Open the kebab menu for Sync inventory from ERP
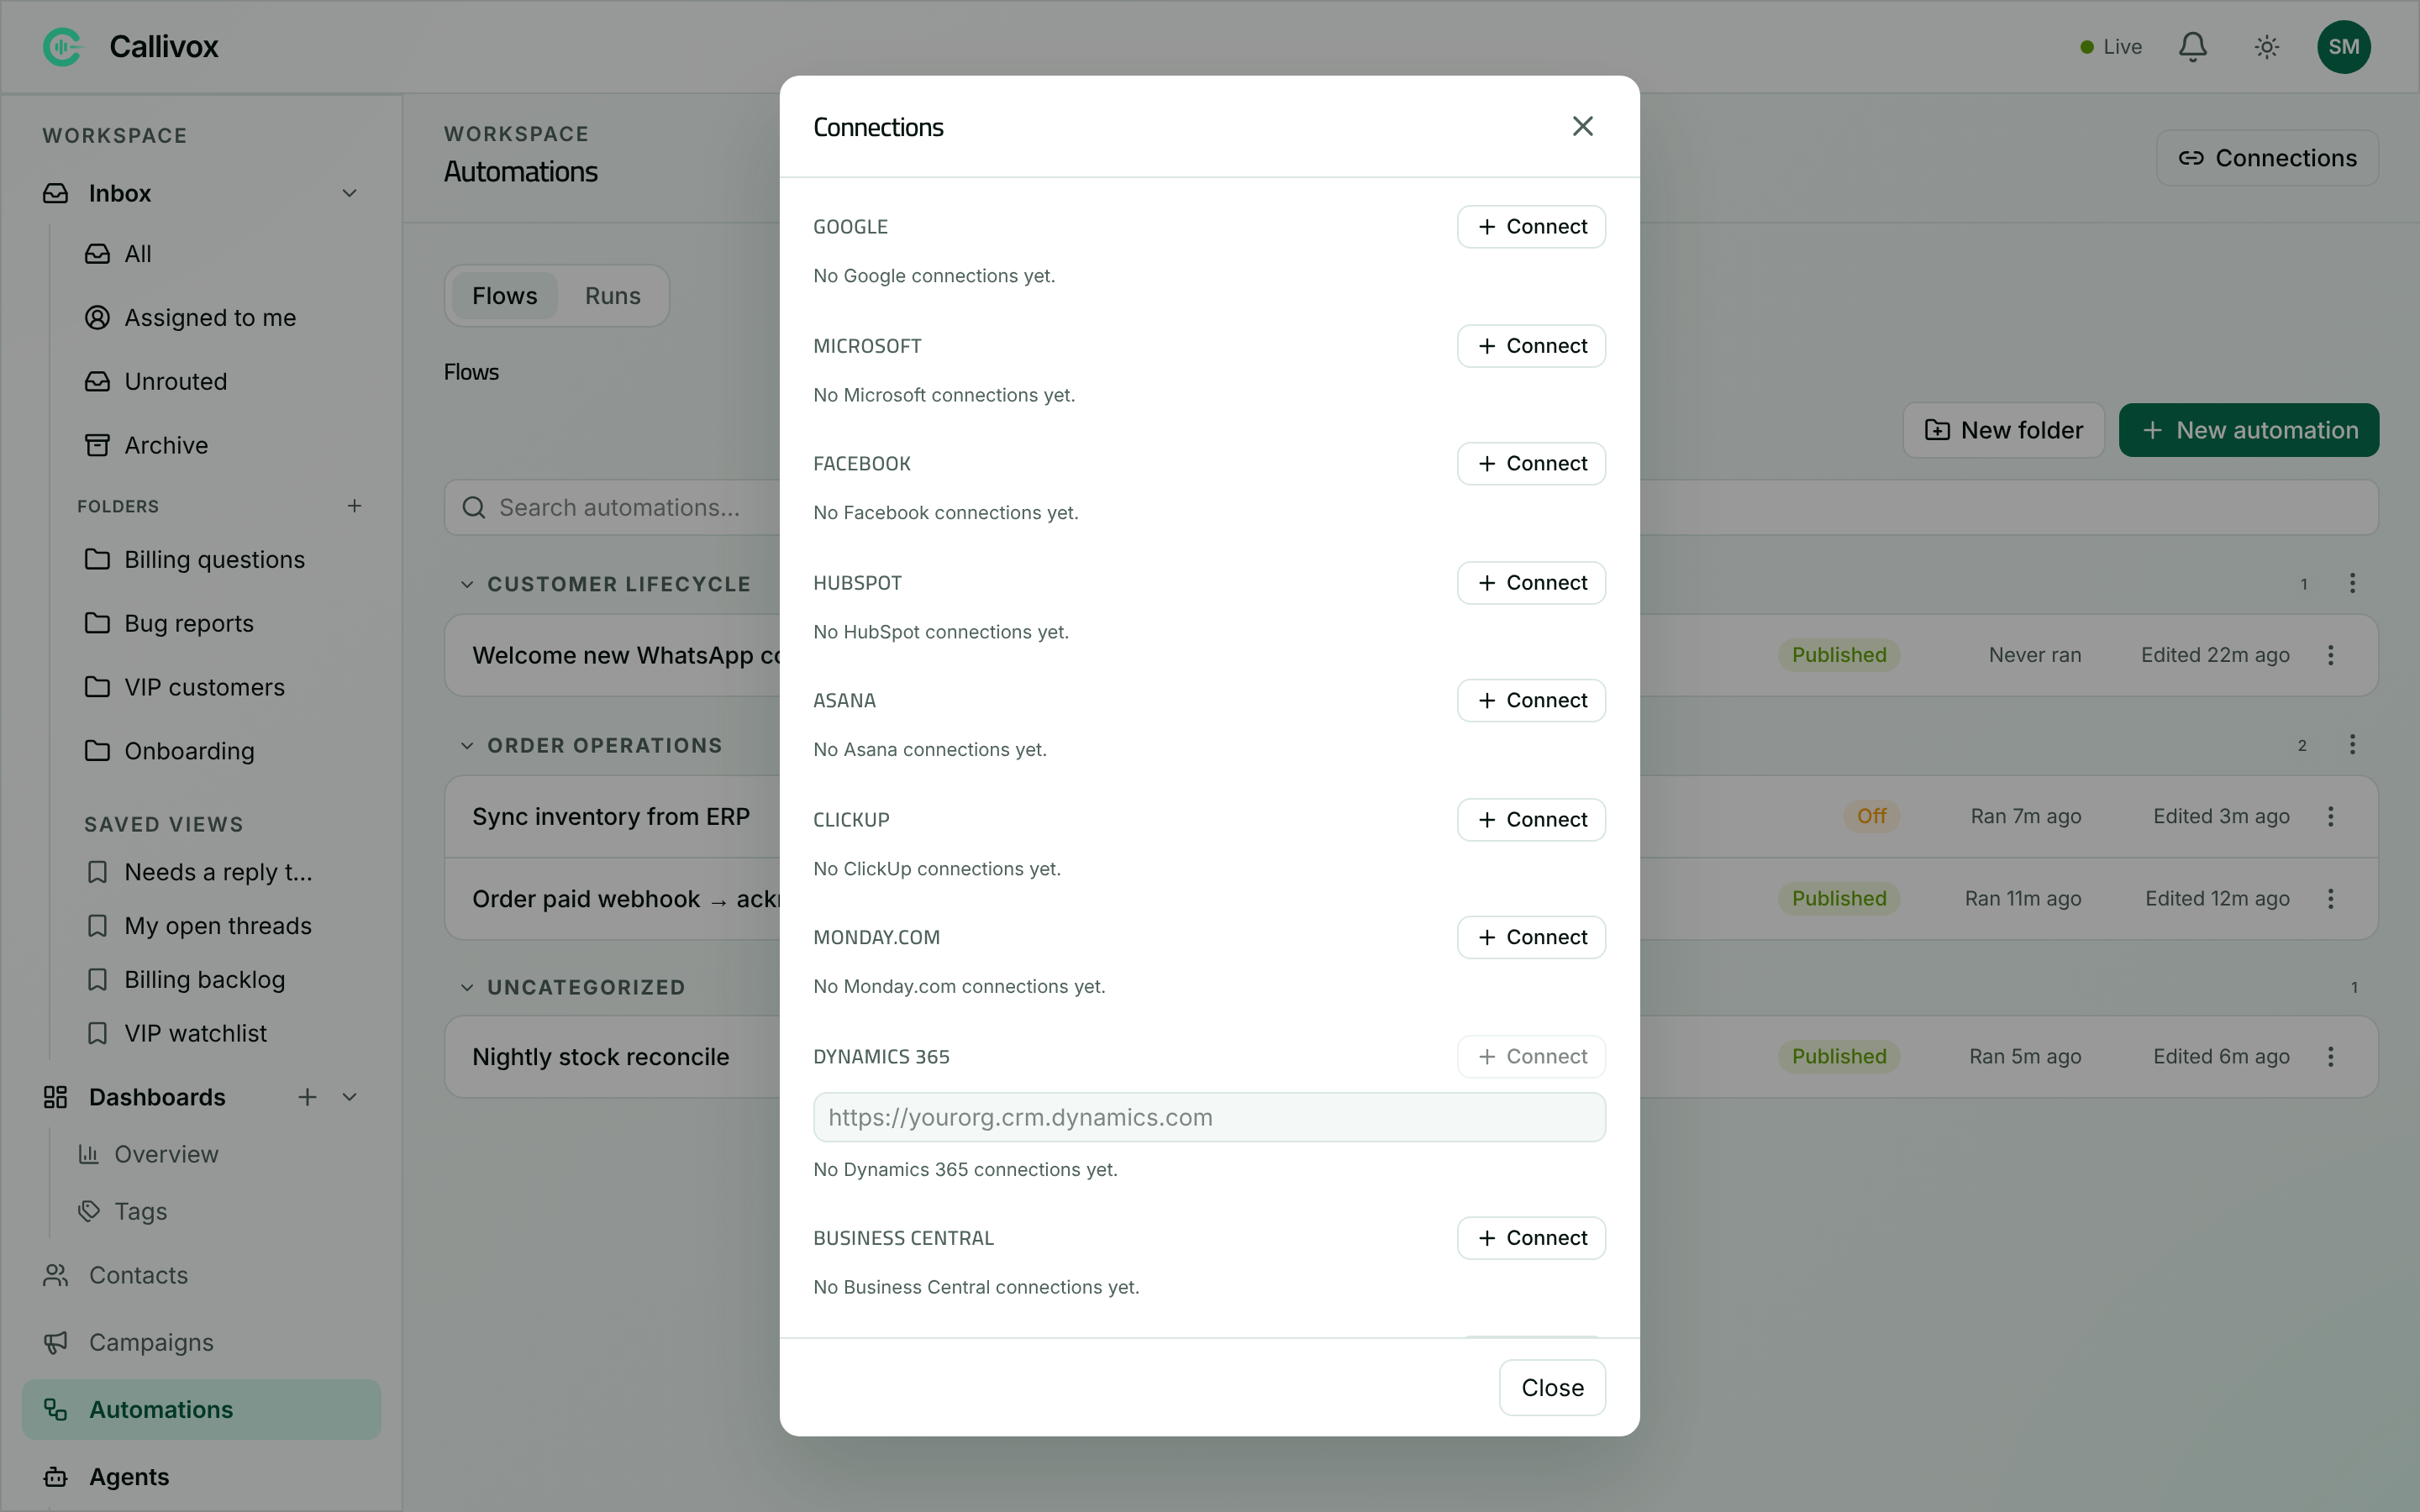 2330,816
